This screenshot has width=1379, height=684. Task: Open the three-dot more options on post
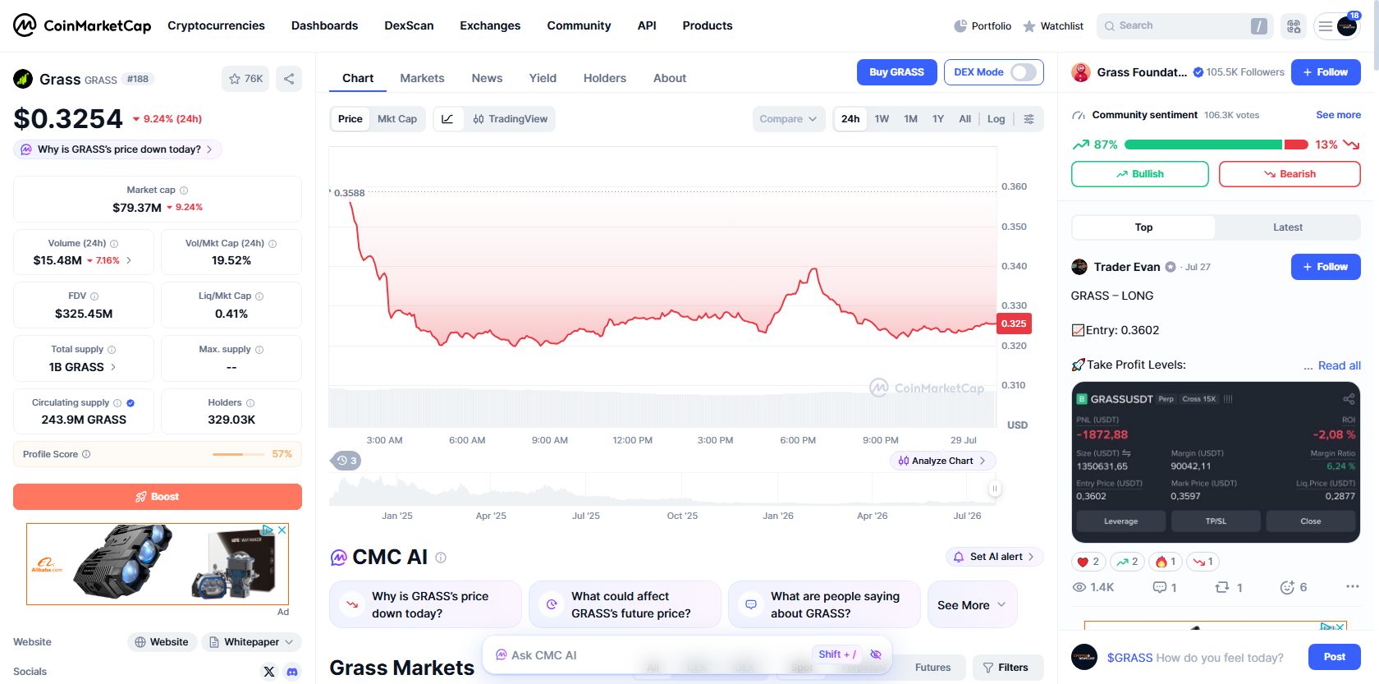[1353, 586]
